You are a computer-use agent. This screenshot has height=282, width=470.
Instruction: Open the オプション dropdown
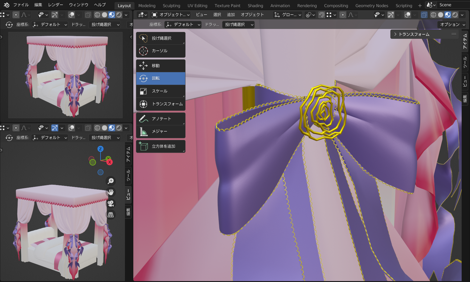coord(452,24)
